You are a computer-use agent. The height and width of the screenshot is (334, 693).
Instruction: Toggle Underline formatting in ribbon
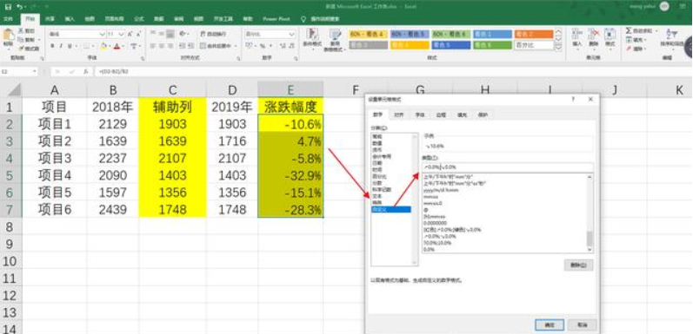69,46
